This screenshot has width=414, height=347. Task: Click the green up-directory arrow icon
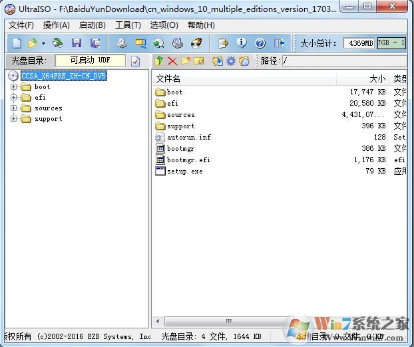pos(158,61)
